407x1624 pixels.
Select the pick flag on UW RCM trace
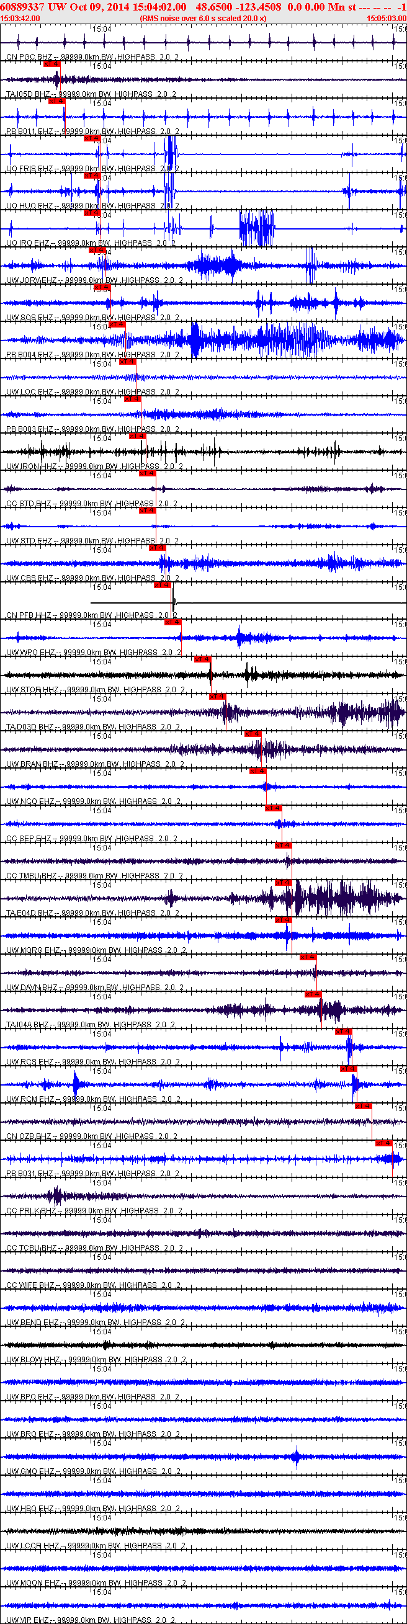tap(348, 1068)
